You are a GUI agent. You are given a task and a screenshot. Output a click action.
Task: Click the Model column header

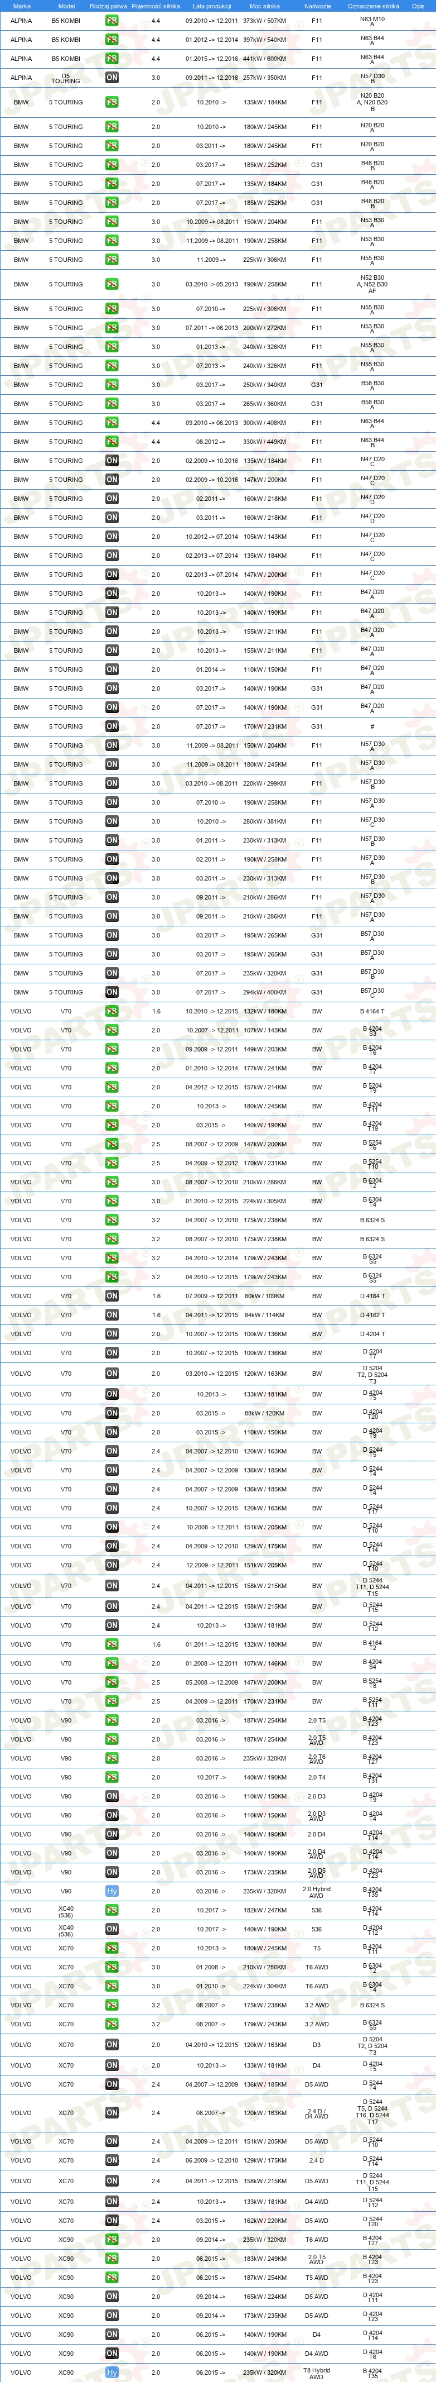[66, 6]
